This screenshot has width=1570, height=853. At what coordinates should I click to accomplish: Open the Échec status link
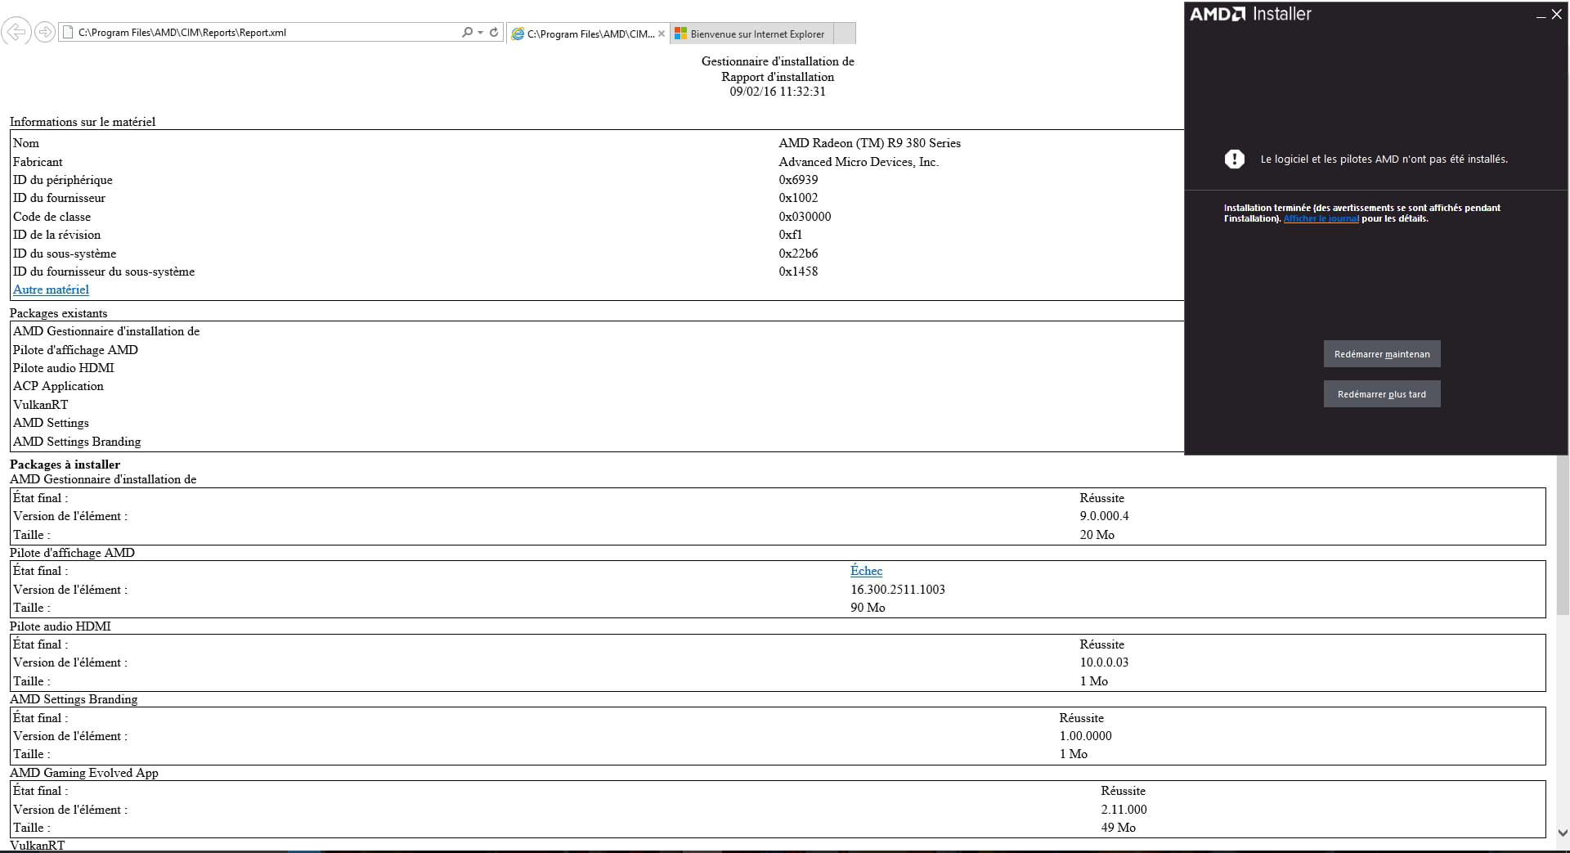tap(866, 571)
